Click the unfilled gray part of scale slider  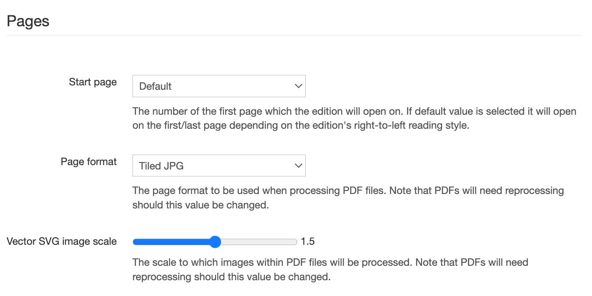pyautogui.click(x=258, y=242)
